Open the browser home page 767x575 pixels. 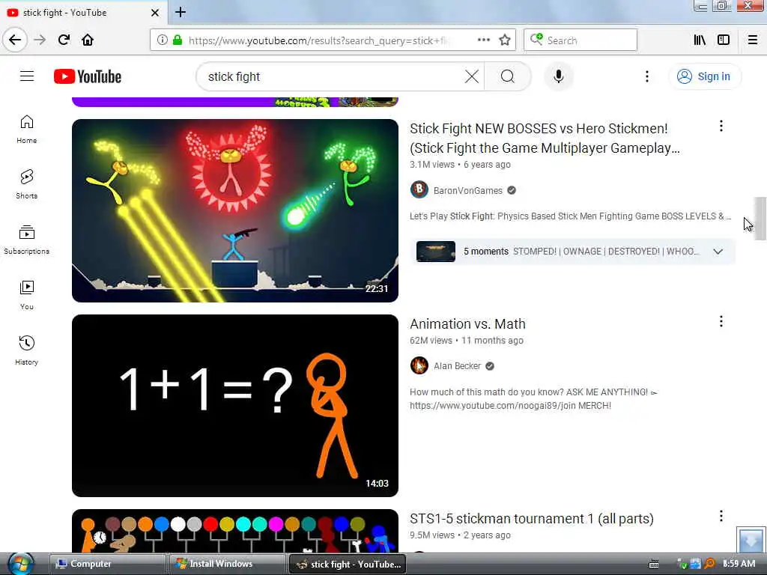point(88,40)
